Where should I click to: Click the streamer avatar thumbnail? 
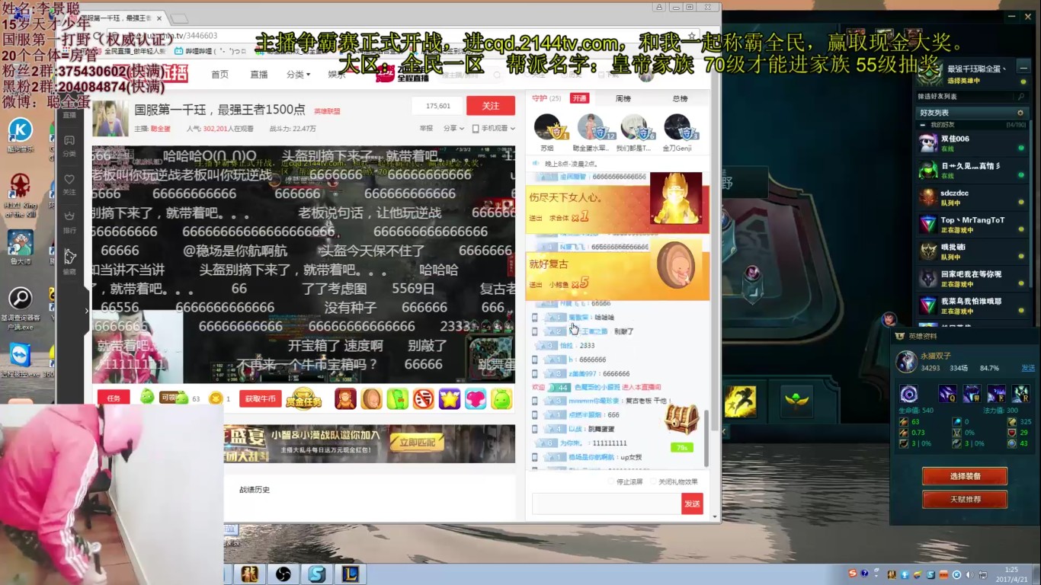111,117
